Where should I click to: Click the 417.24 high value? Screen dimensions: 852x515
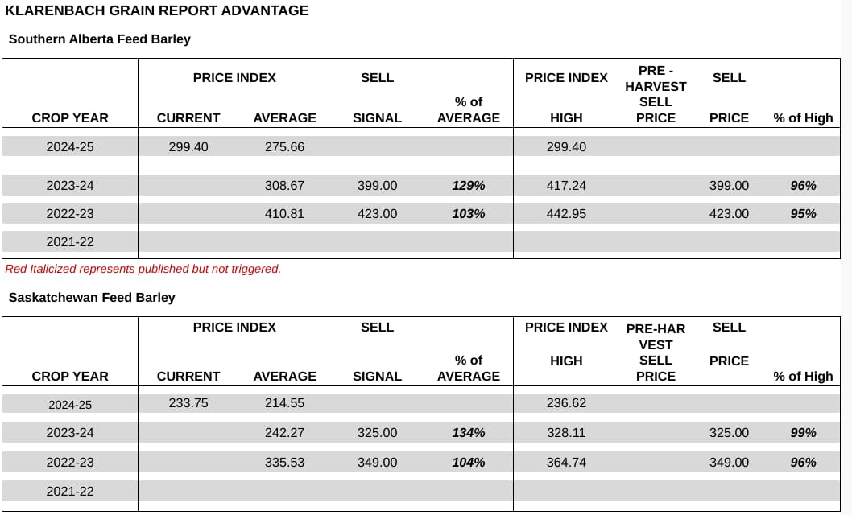[x=566, y=186]
